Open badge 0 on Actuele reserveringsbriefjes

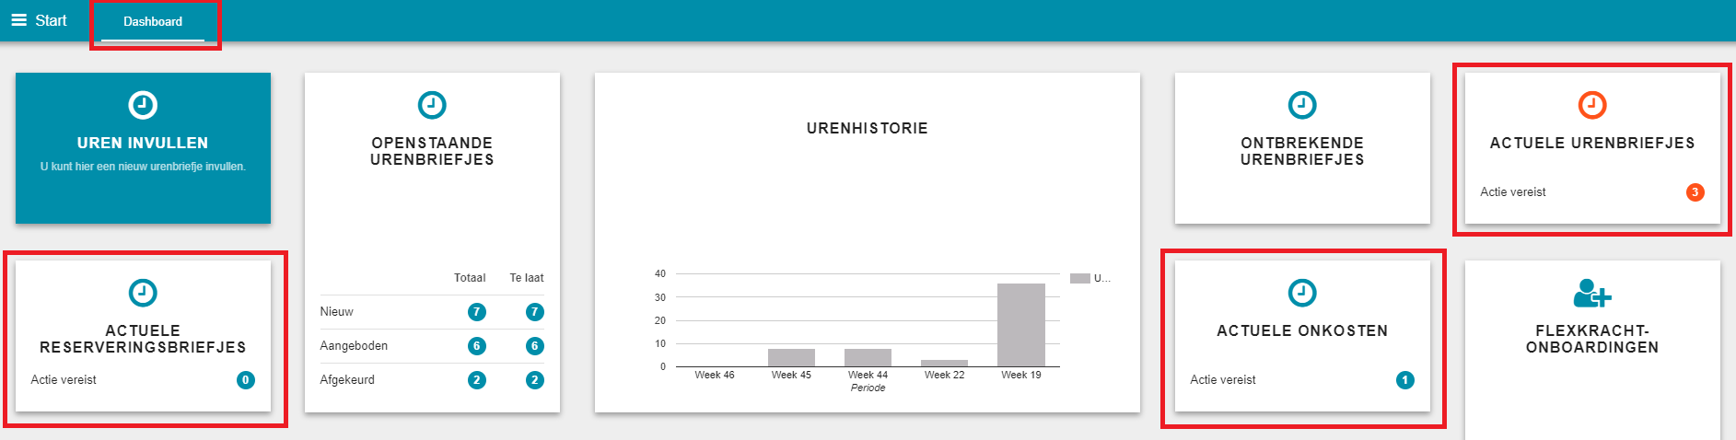coord(246,380)
